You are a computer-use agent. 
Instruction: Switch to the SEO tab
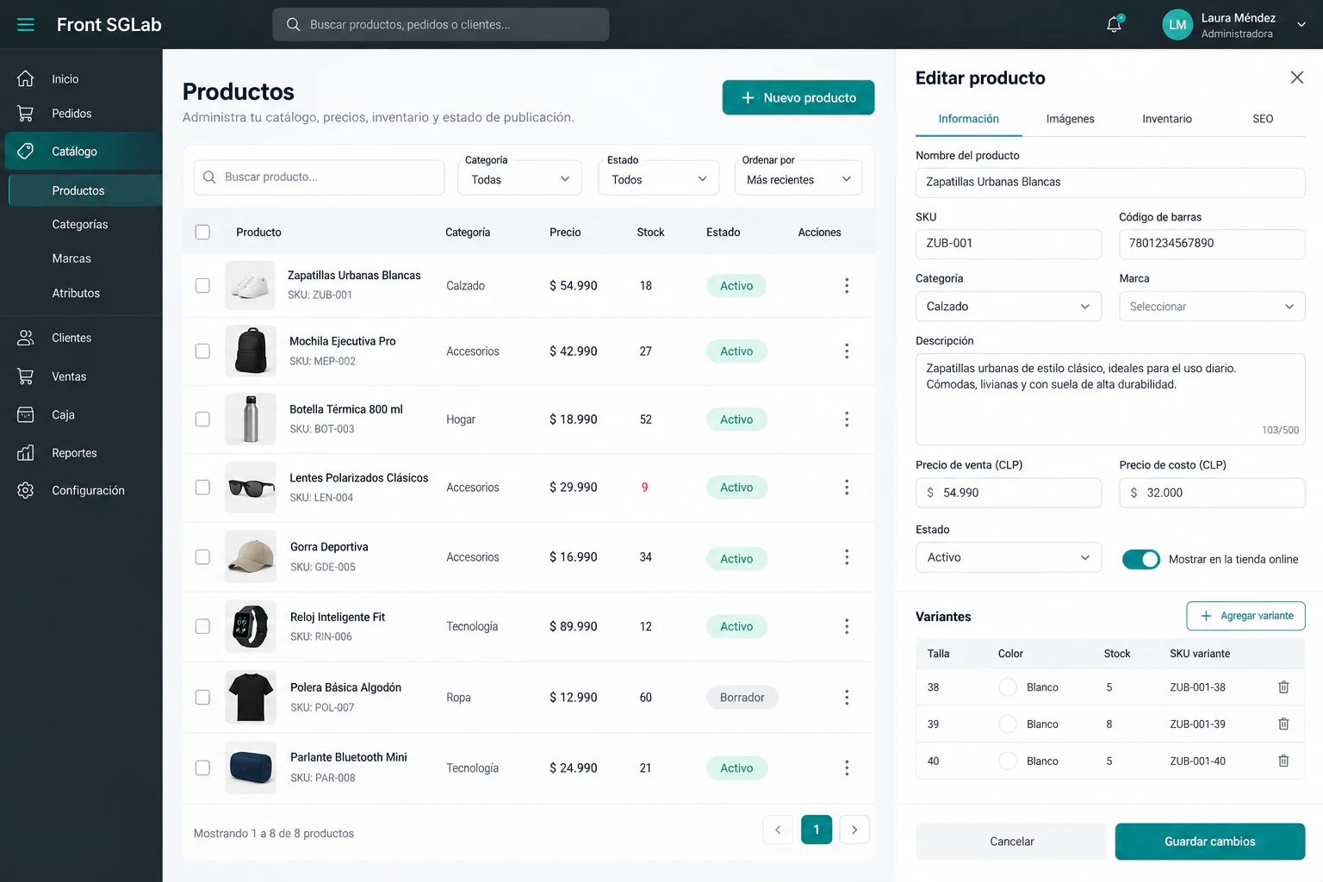pyautogui.click(x=1263, y=119)
